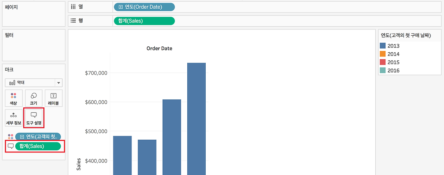Select the 합계(Sales) pill on Rows shelf
The image size is (444, 175).
point(144,21)
